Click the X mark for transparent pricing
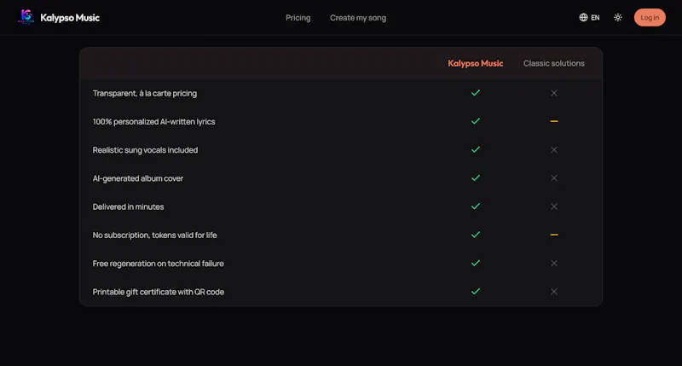The width and height of the screenshot is (682, 366). pyautogui.click(x=553, y=93)
